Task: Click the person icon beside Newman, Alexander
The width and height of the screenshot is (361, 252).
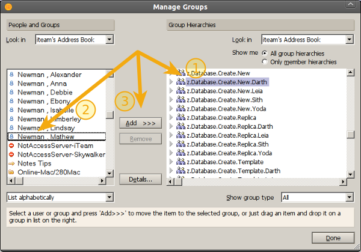Action: (11, 75)
